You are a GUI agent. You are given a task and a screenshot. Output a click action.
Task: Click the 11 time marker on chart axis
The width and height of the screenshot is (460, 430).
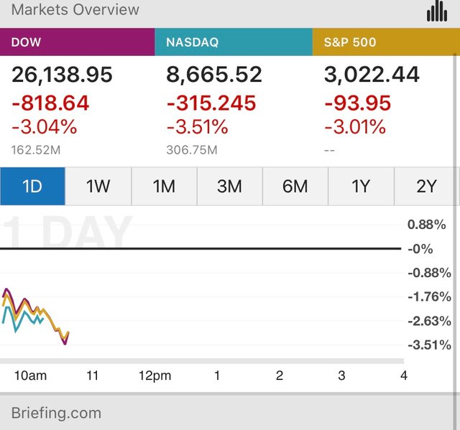coord(92,375)
